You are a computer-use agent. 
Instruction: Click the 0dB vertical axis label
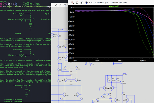[72, 12]
